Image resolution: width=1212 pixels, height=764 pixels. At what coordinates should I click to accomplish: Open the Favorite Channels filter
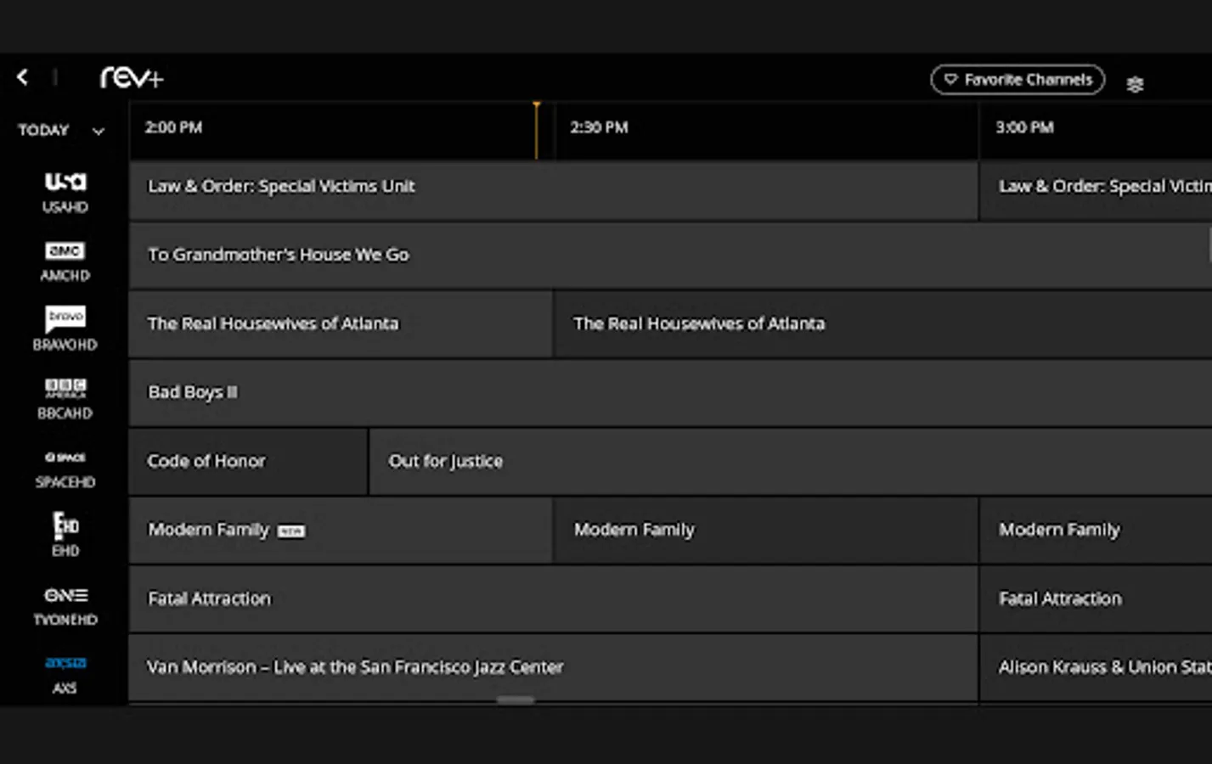(1018, 80)
